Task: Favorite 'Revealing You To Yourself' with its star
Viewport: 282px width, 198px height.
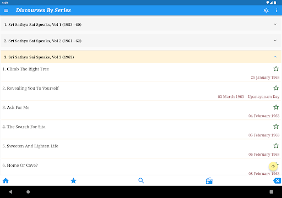Action: [276, 88]
